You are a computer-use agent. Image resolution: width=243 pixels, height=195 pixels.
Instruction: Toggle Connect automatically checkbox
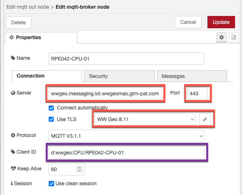51,108
